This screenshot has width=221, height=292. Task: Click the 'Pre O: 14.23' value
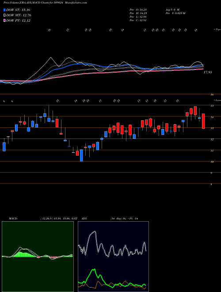(x=138, y=10)
